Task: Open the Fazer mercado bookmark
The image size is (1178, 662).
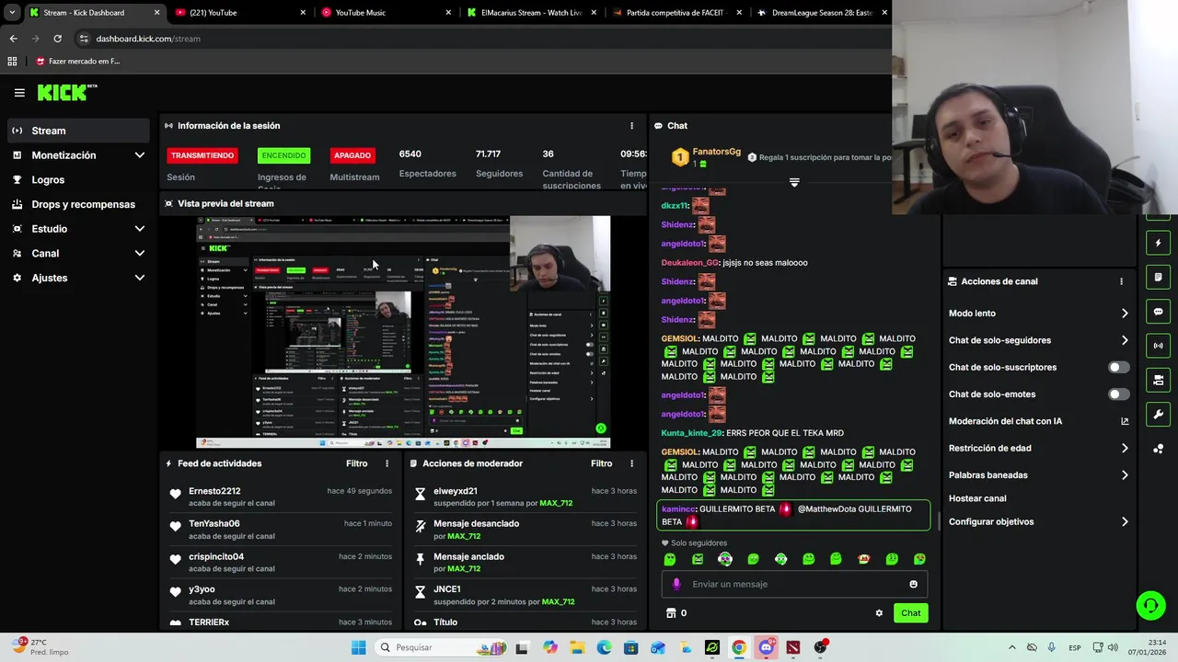Action: (x=78, y=62)
